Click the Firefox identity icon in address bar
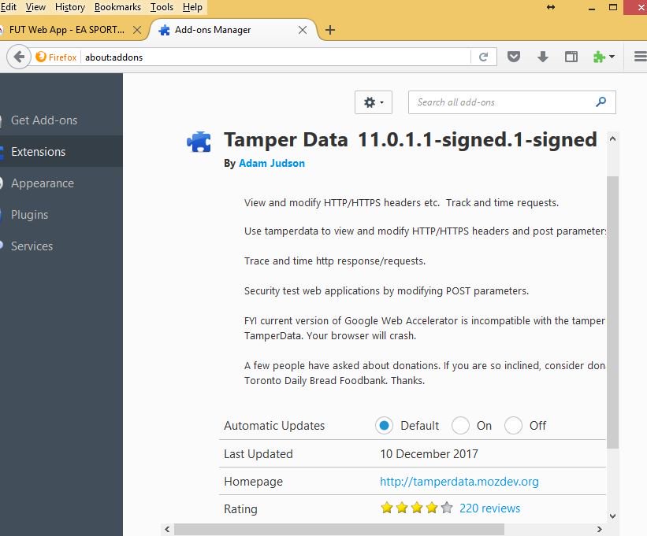Image resolution: width=647 pixels, height=536 pixels. [x=56, y=57]
